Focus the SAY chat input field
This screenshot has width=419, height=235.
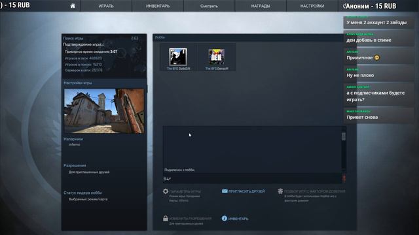point(252,178)
